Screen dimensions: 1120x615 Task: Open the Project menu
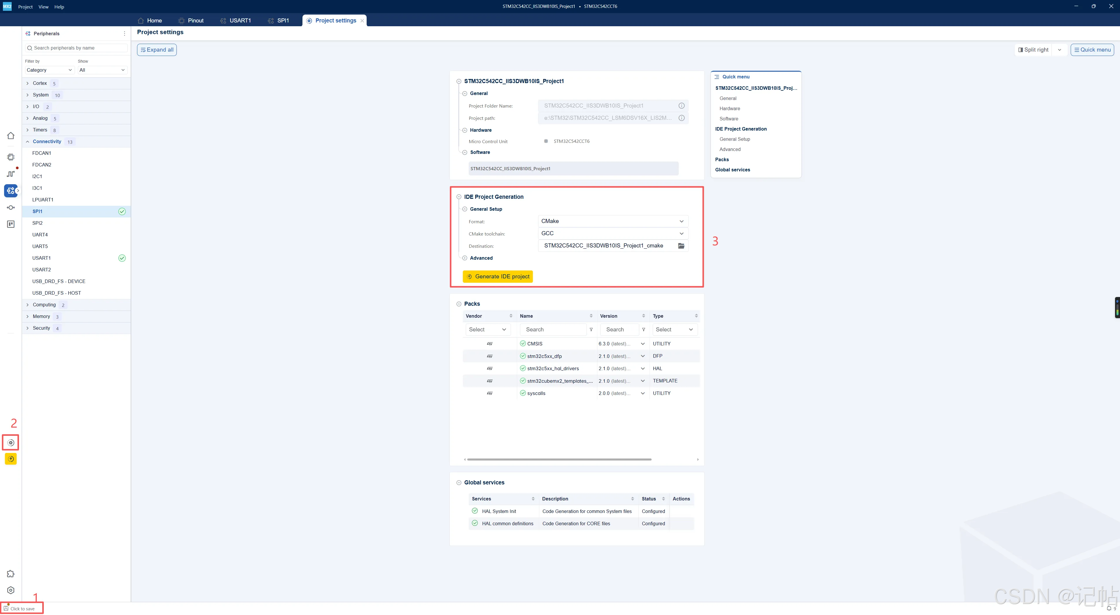coord(25,6)
